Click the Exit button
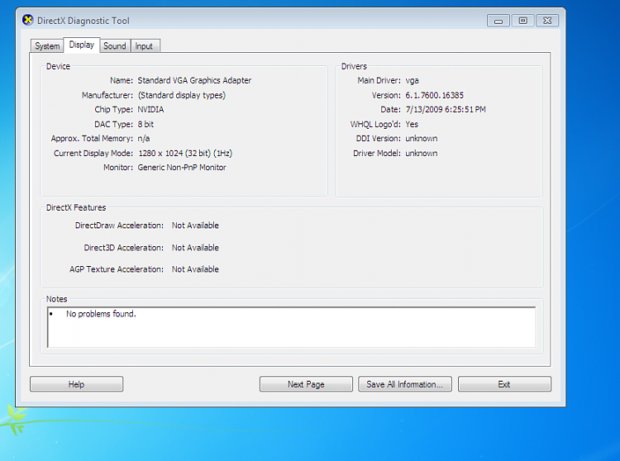The height and width of the screenshot is (461, 620). tap(504, 384)
